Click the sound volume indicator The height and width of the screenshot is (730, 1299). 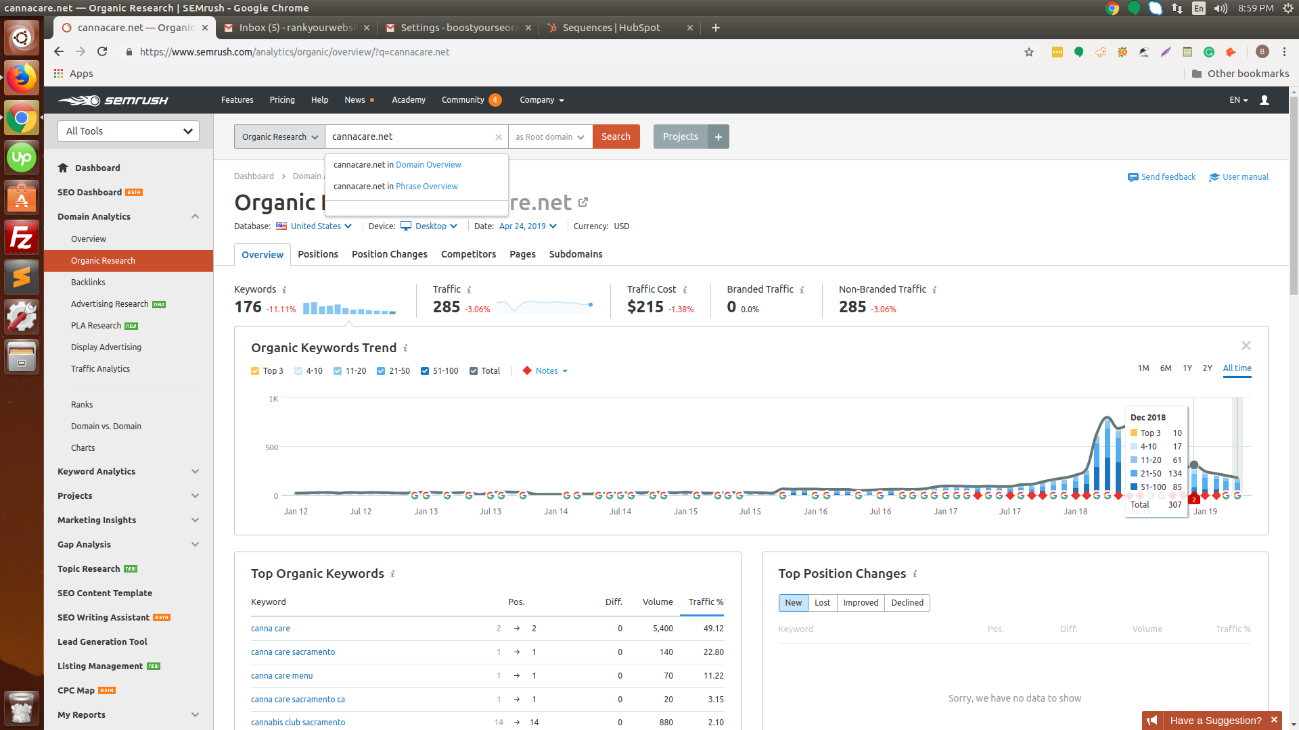click(1221, 8)
